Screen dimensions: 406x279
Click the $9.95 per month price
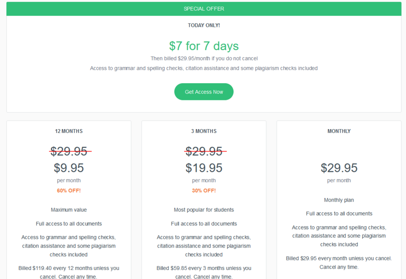(x=69, y=168)
